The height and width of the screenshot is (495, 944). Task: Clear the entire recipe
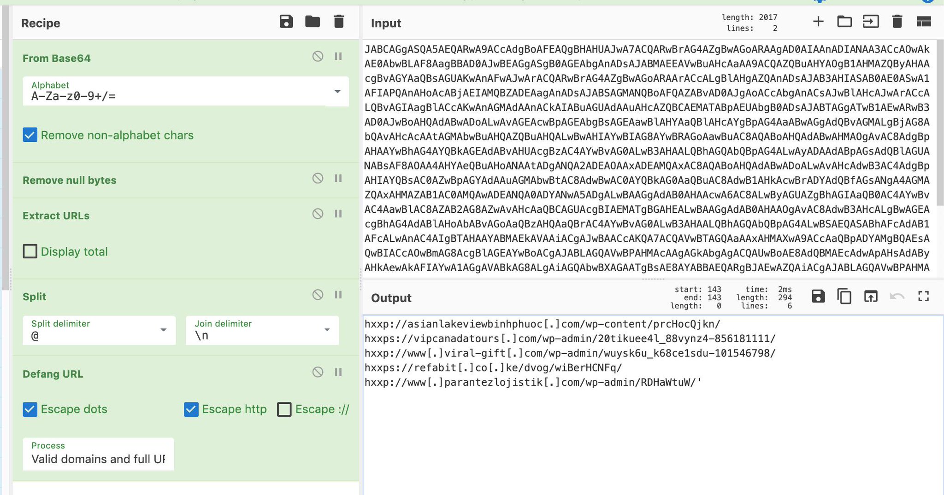pos(339,22)
